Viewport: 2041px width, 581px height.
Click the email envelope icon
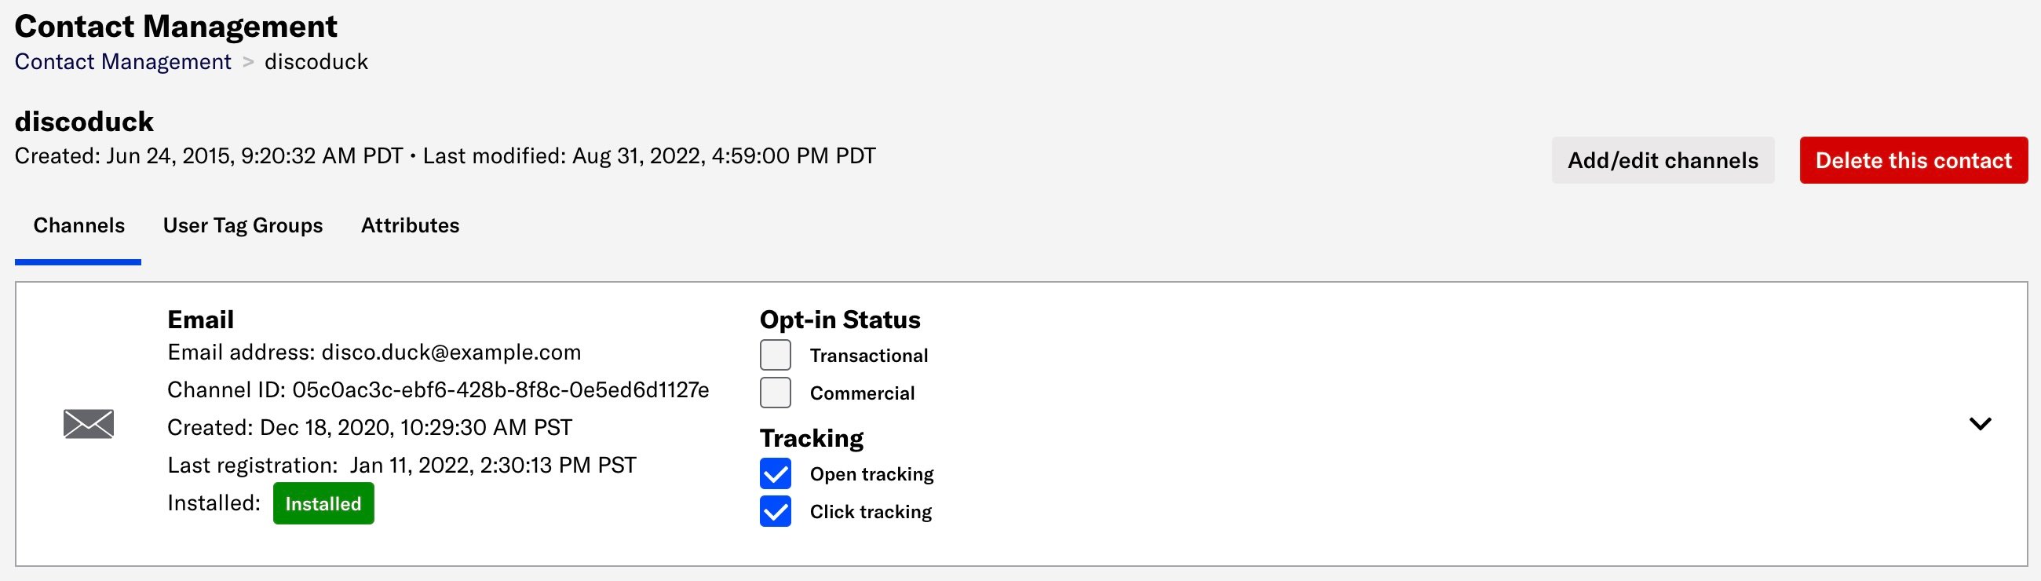click(89, 424)
